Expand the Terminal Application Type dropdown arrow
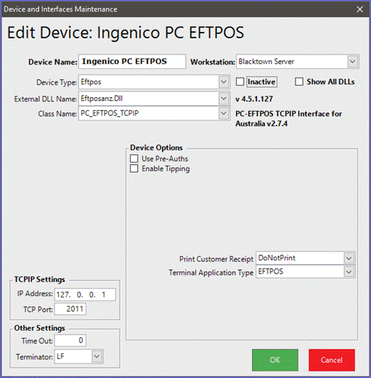This screenshot has width=371, height=378. [349, 272]
